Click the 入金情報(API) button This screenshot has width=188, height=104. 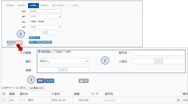(x=36, y=88)
